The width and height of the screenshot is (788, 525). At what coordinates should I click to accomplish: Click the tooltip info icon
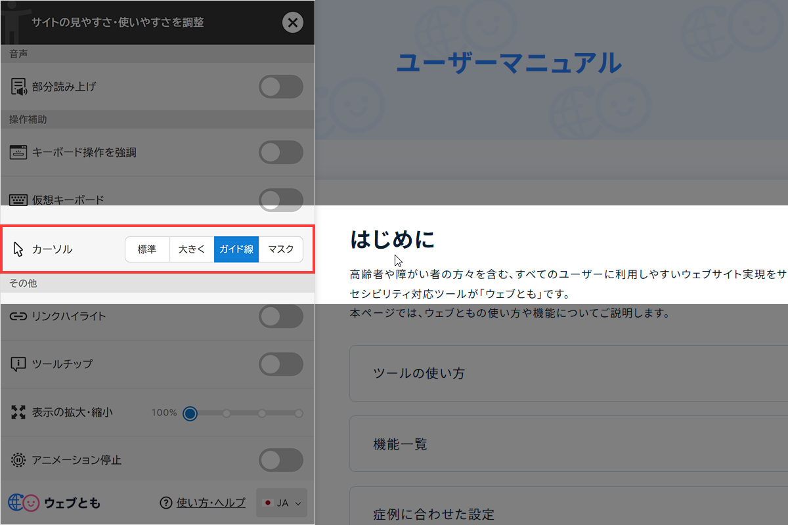coord(18,364)
